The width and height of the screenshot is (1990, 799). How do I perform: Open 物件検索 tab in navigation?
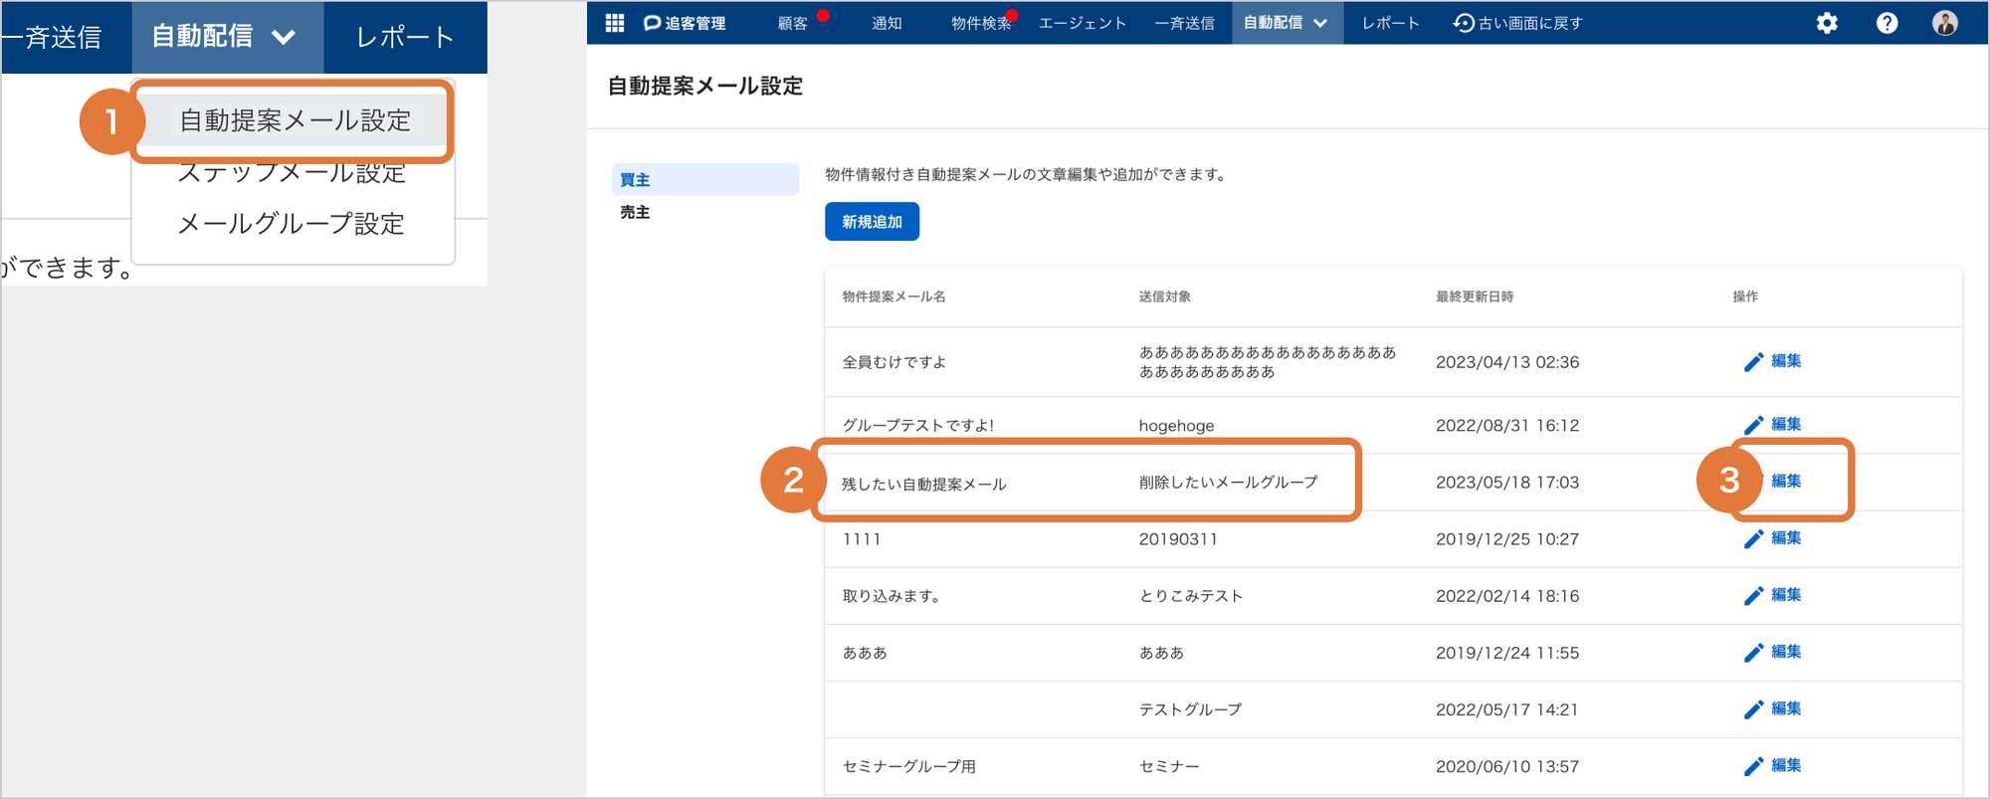[981, 23]
